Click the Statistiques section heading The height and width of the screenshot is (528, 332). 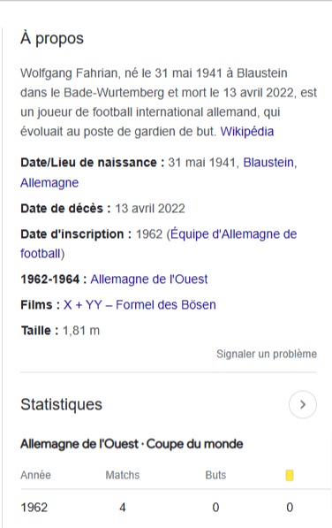pos(61,404)
